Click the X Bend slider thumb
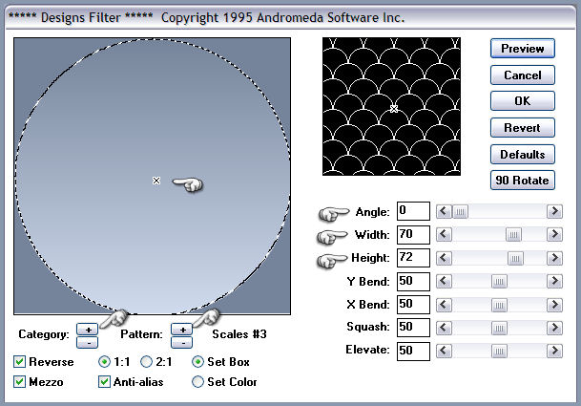581x406 pixels. click(x=499, y=306)
